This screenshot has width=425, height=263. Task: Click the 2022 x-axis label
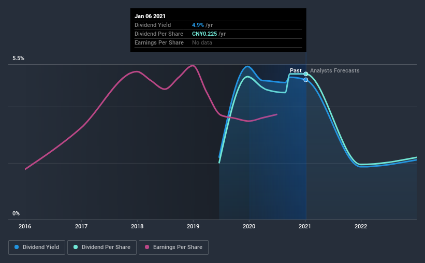361,226
